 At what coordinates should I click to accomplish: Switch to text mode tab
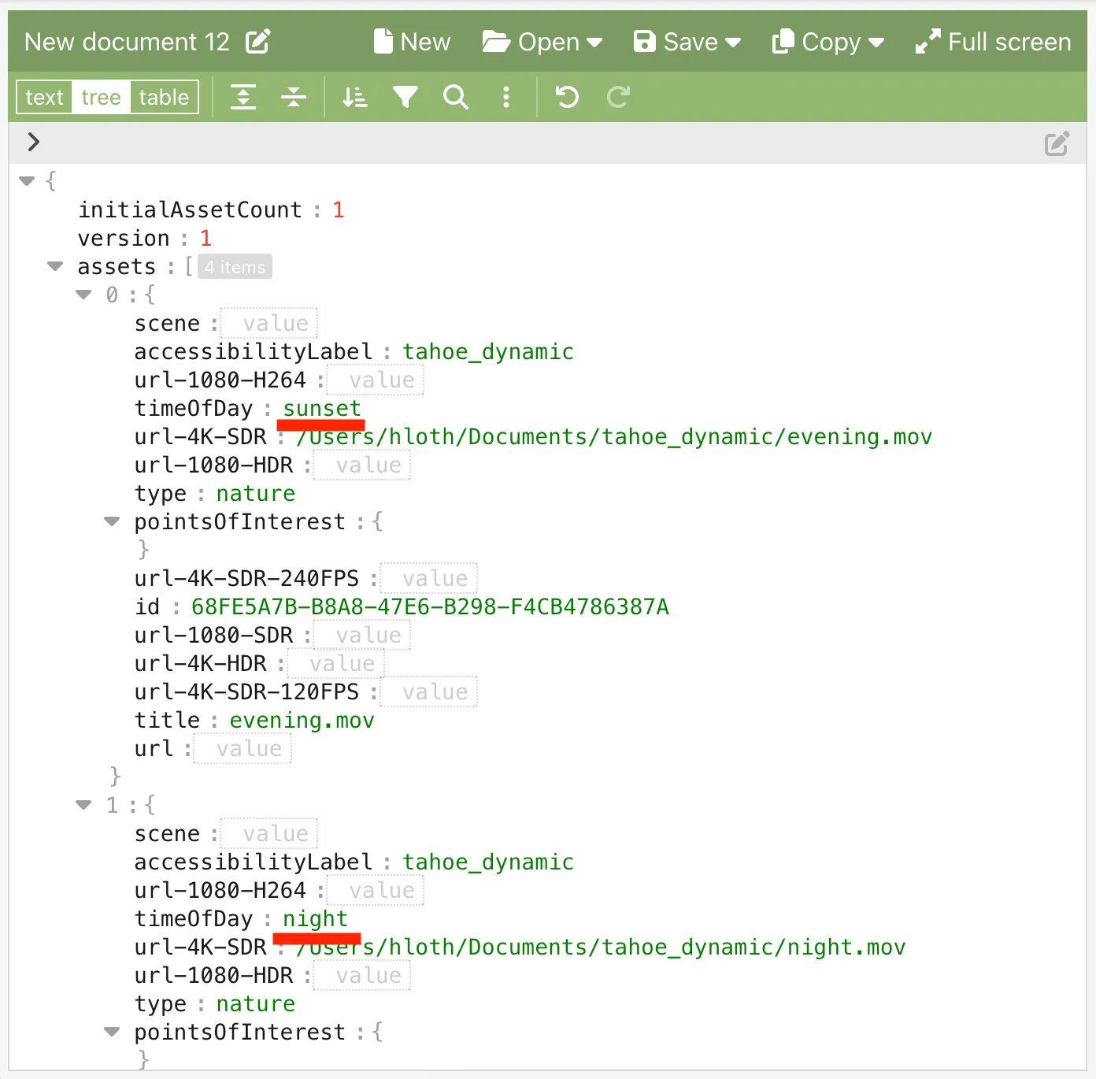click(44, 97)
